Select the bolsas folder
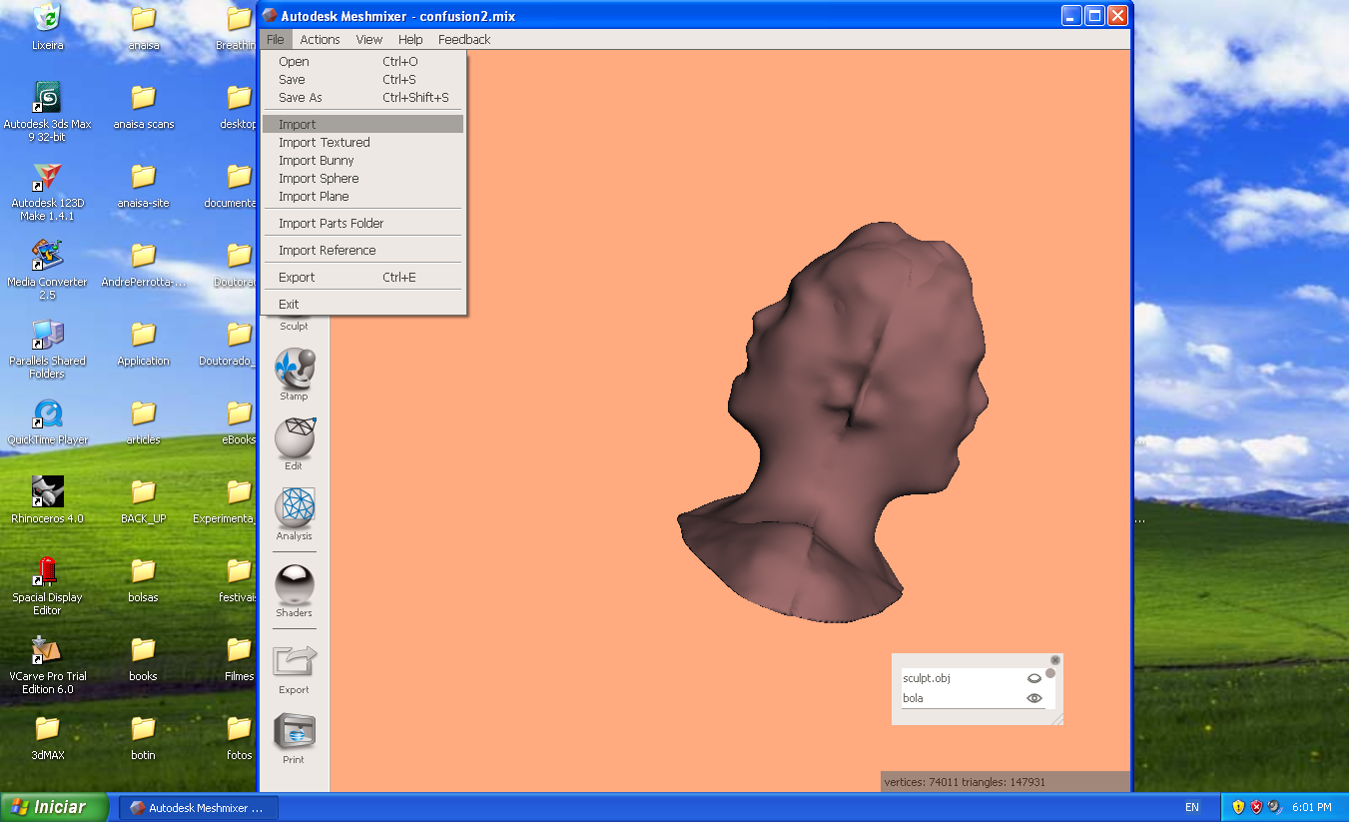Viewport: 1349px width, 822px height. [144, 578]
